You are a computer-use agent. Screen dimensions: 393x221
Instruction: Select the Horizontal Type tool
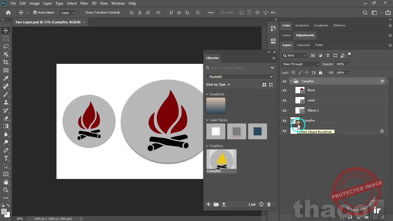coord(6,158)
